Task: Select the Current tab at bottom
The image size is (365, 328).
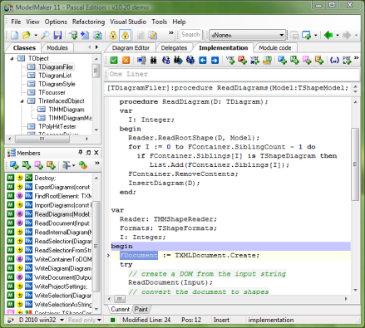Action: pyautogui.click(x=120, y=309)
